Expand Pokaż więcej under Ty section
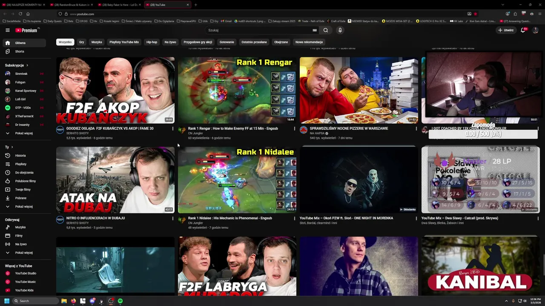545x306 pixels. click(23, 207)
